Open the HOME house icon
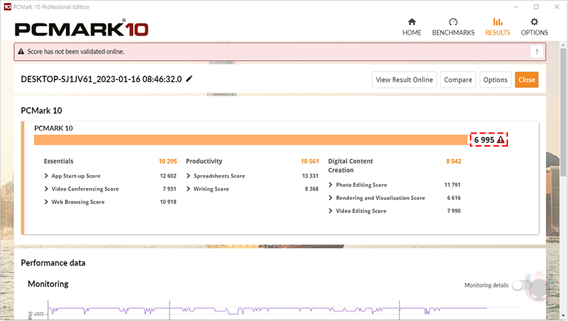 412,22
